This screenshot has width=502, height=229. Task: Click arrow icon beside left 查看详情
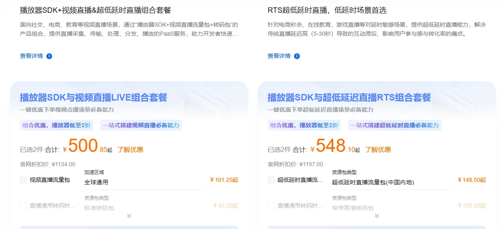coord(49,56)
